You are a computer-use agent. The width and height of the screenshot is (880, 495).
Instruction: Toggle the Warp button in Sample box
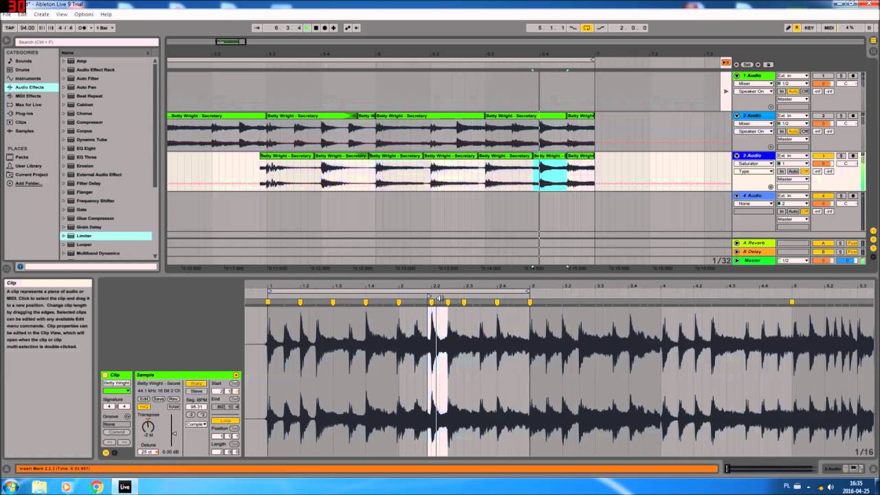[196, 384]
